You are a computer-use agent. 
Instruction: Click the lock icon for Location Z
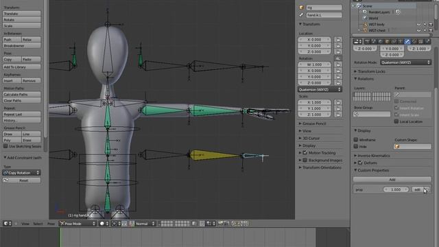338,52
